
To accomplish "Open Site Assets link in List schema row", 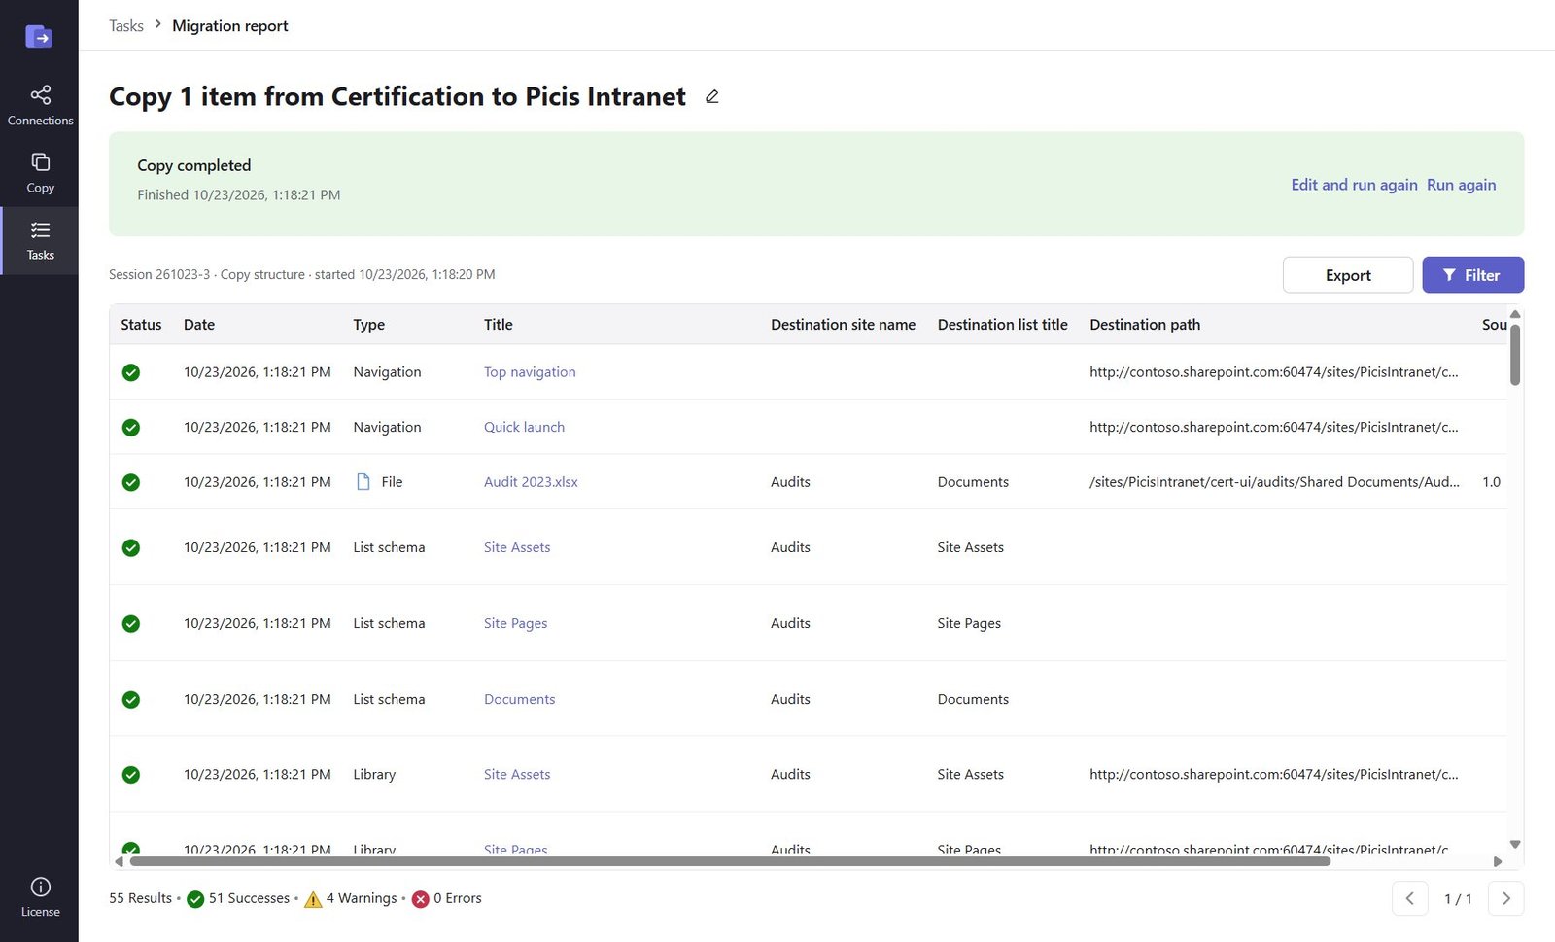I will (x=517, y=548).
